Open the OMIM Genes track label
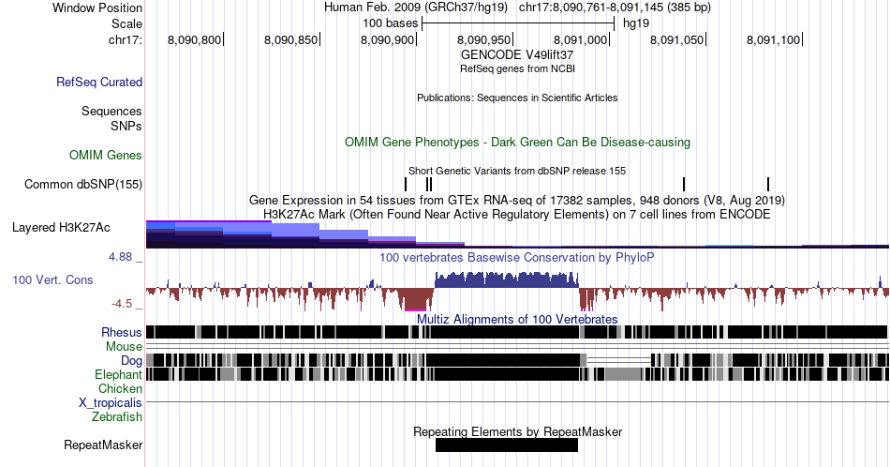This screenshot has height=467, width=890. coord(106,155)
